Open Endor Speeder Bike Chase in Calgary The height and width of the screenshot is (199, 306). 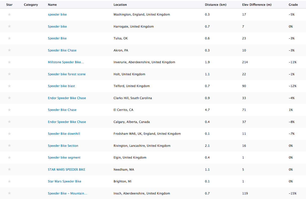click(x=67, y=122)
